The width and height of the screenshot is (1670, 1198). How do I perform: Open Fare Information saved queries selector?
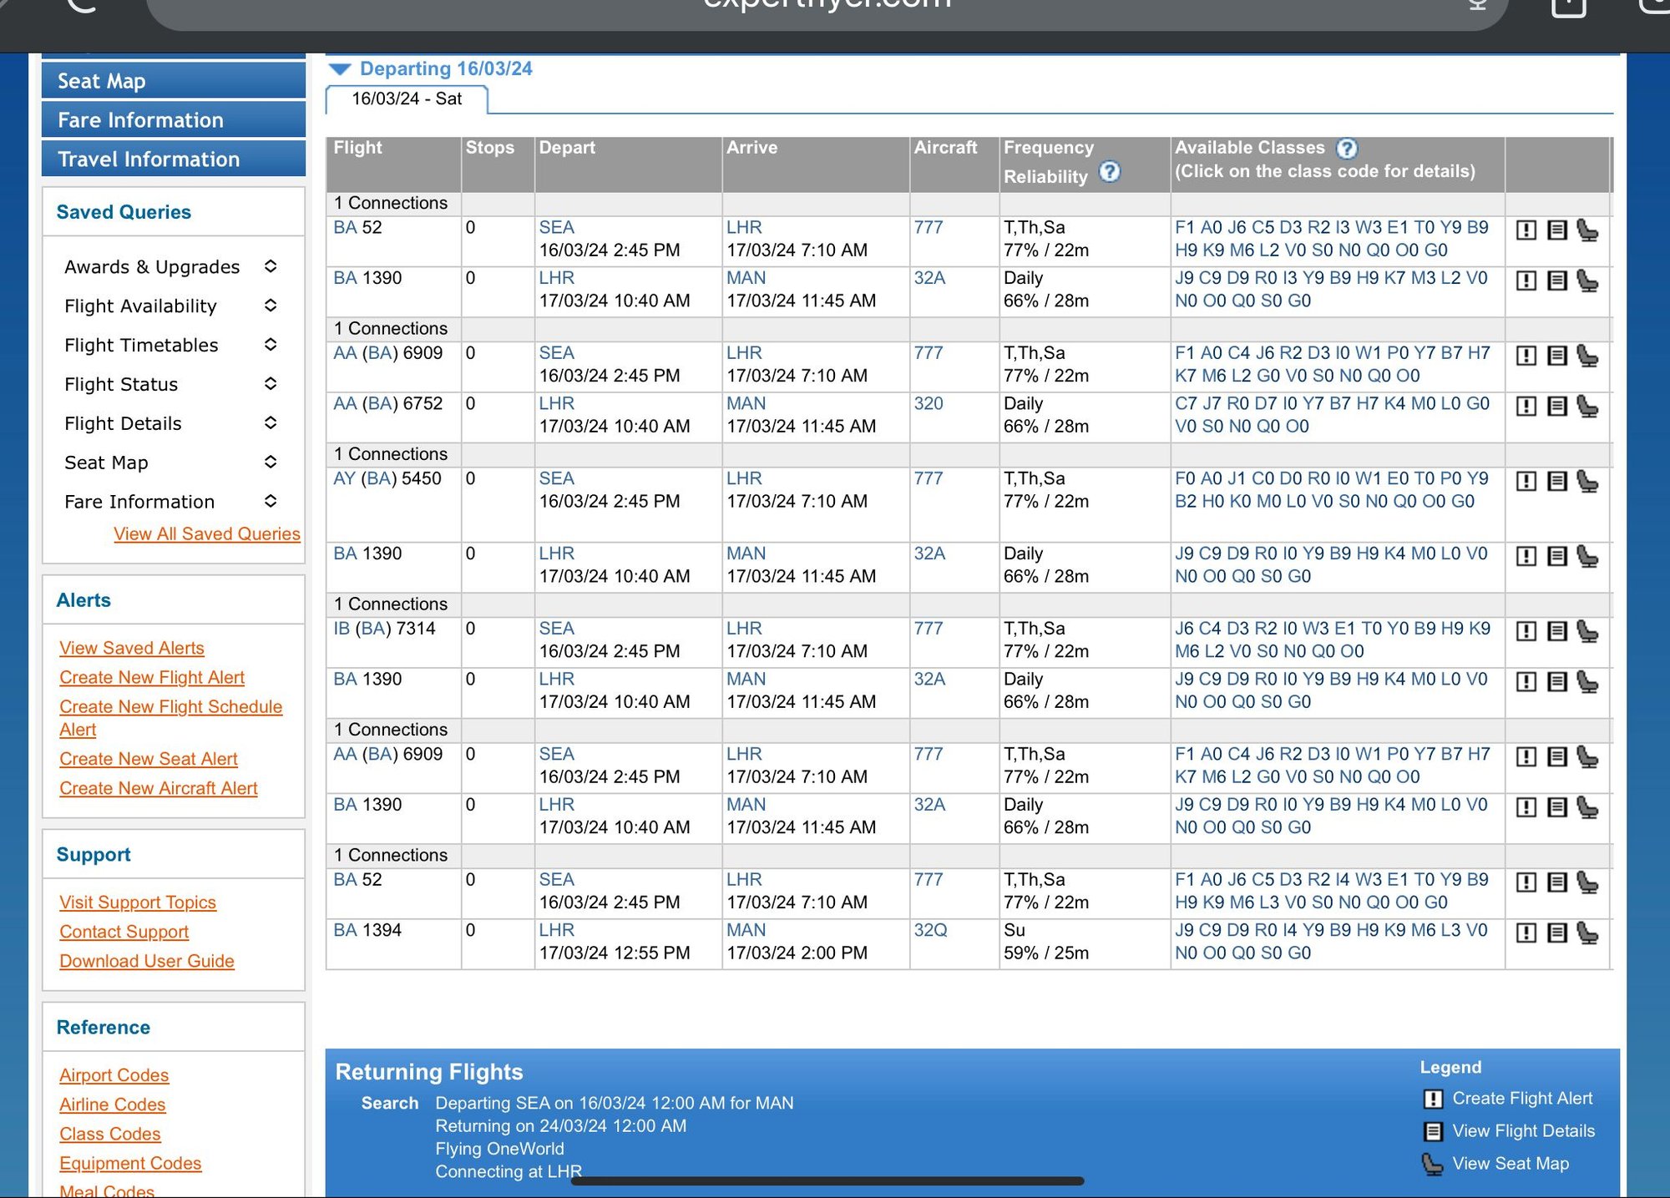coord(270,501)
